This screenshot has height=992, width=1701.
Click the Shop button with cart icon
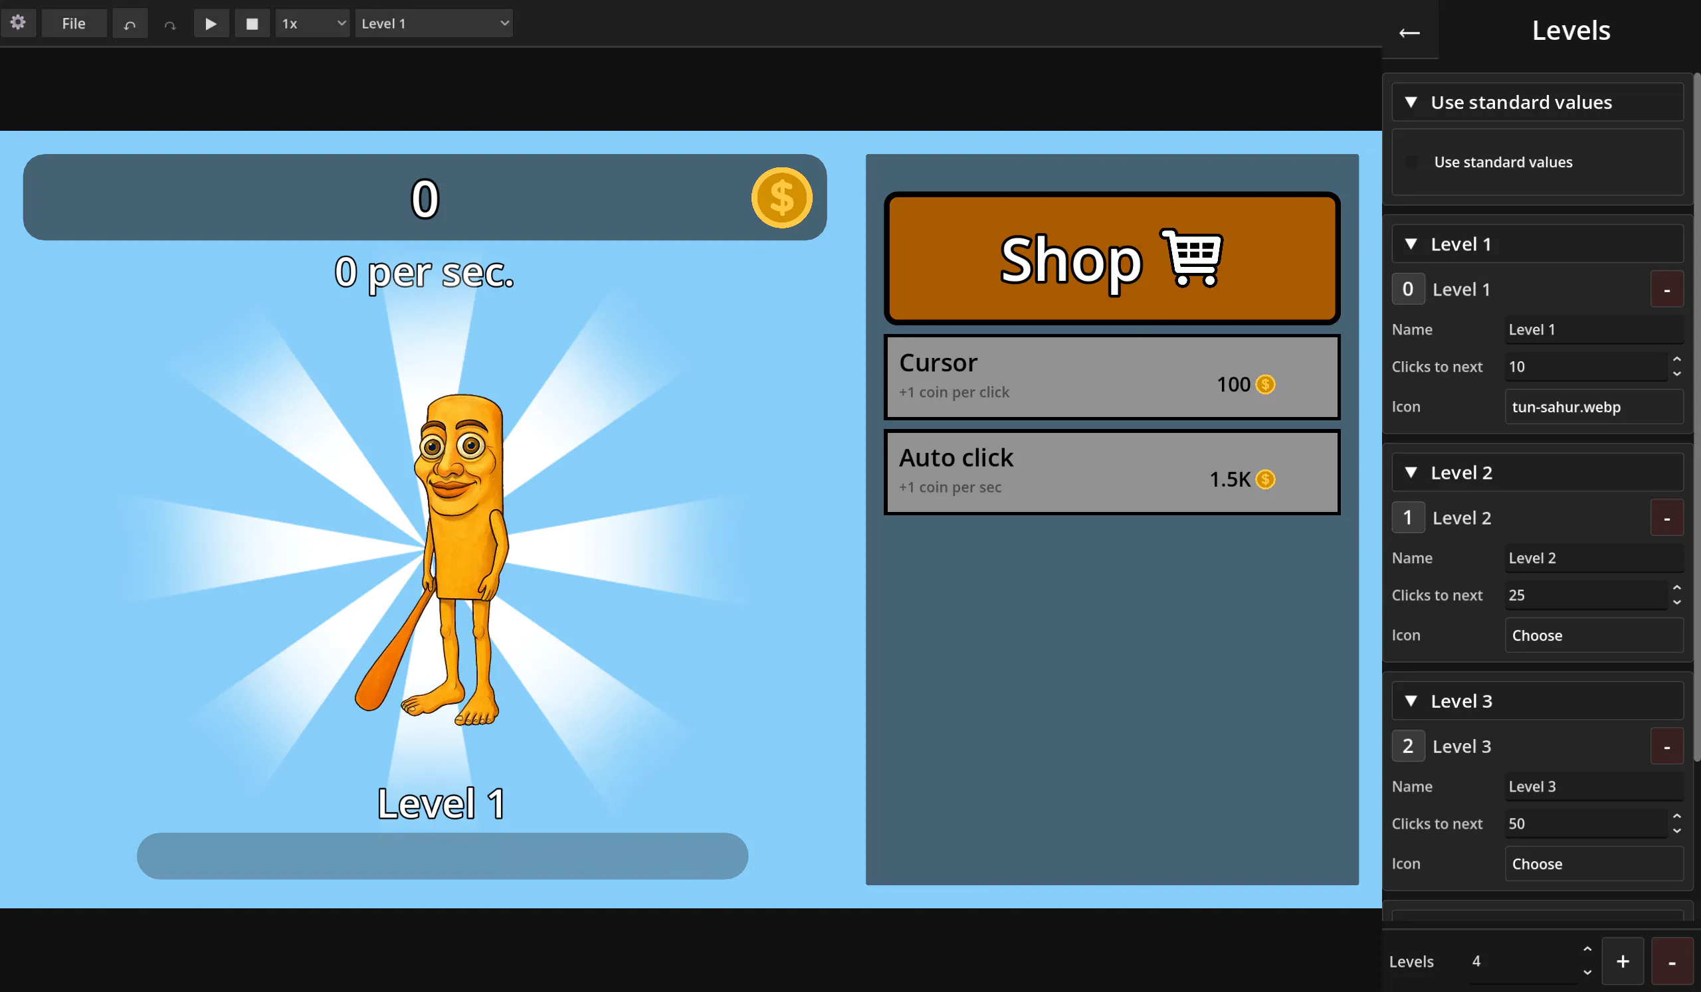pos(1112,258)
